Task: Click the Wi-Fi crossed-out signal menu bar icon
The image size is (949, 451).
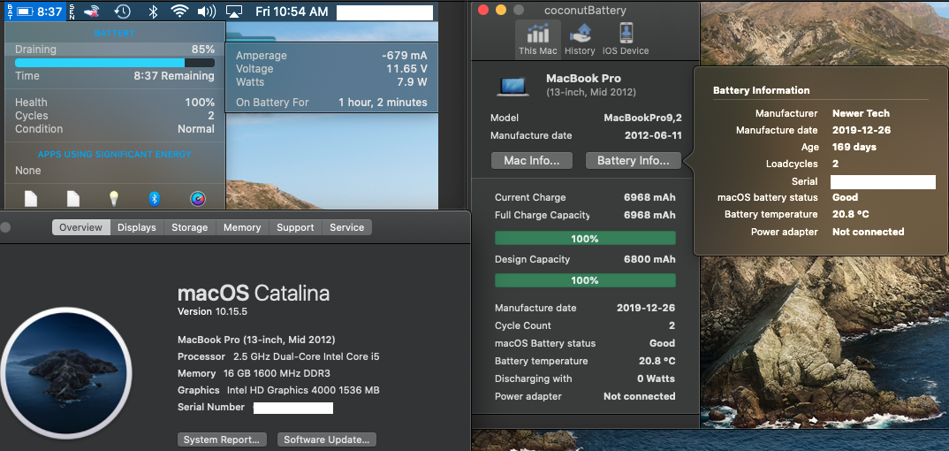Action: pyautogui.click(x=92, y=11)
